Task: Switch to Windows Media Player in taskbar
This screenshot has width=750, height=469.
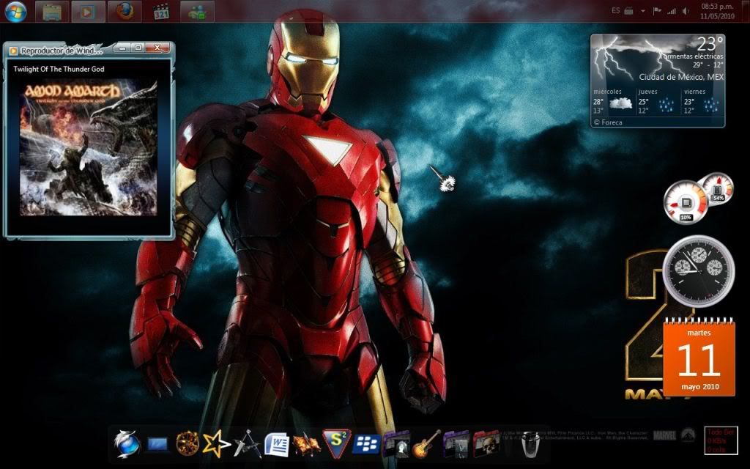Action: pyautogui.click(x=88, y=12)
